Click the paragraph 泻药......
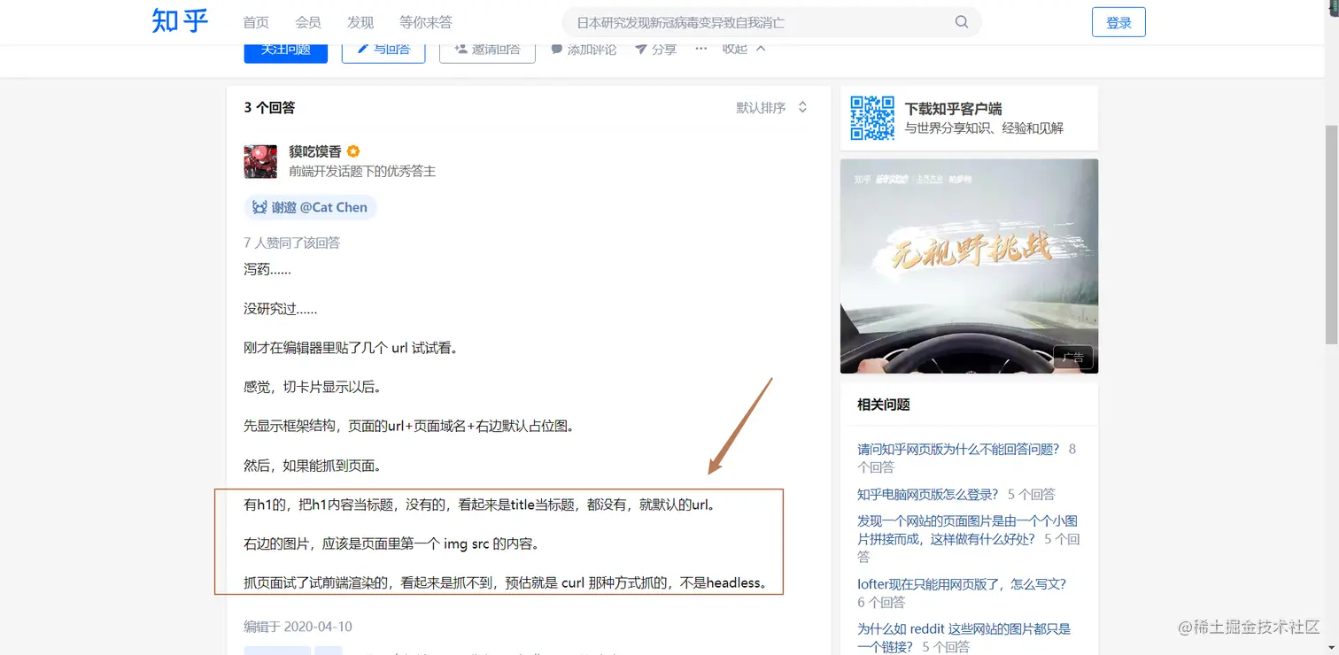Image resolution: width=1339 pixels, height=655 pixels. click(267, 269)
